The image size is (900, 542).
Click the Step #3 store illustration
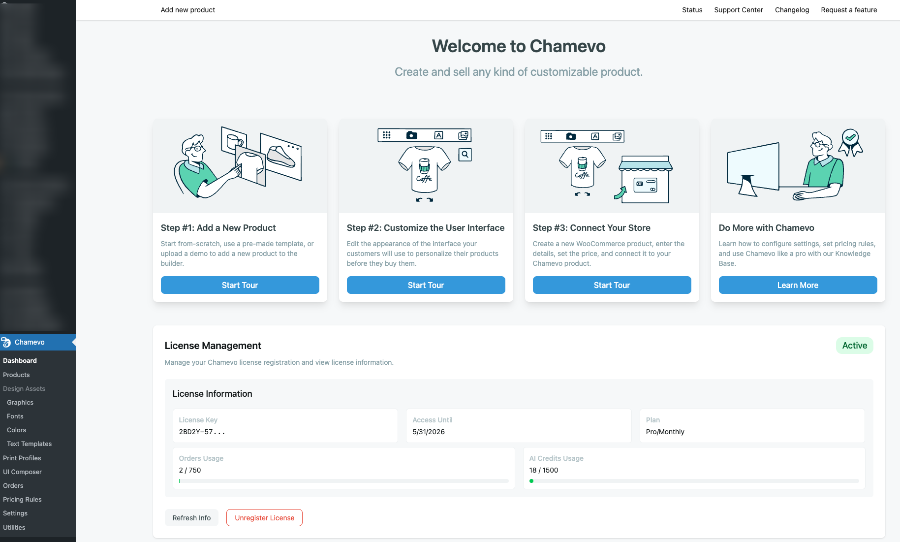click(612, 166)
